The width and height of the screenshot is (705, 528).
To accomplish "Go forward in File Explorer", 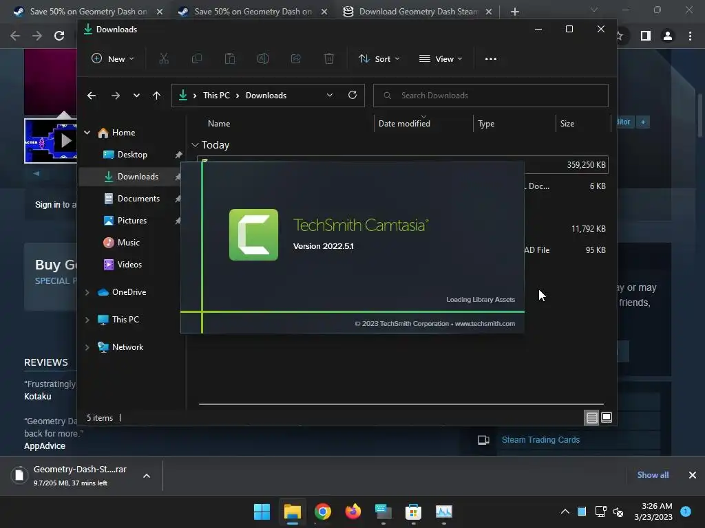I will (116, 96).
